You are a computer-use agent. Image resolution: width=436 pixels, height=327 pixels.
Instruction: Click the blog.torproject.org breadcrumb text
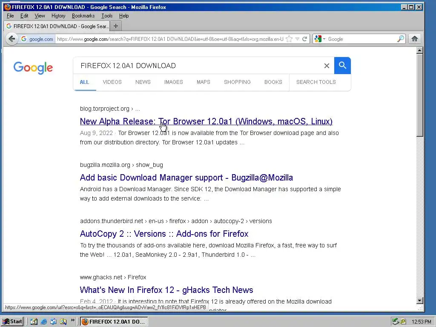click(105, 109)
